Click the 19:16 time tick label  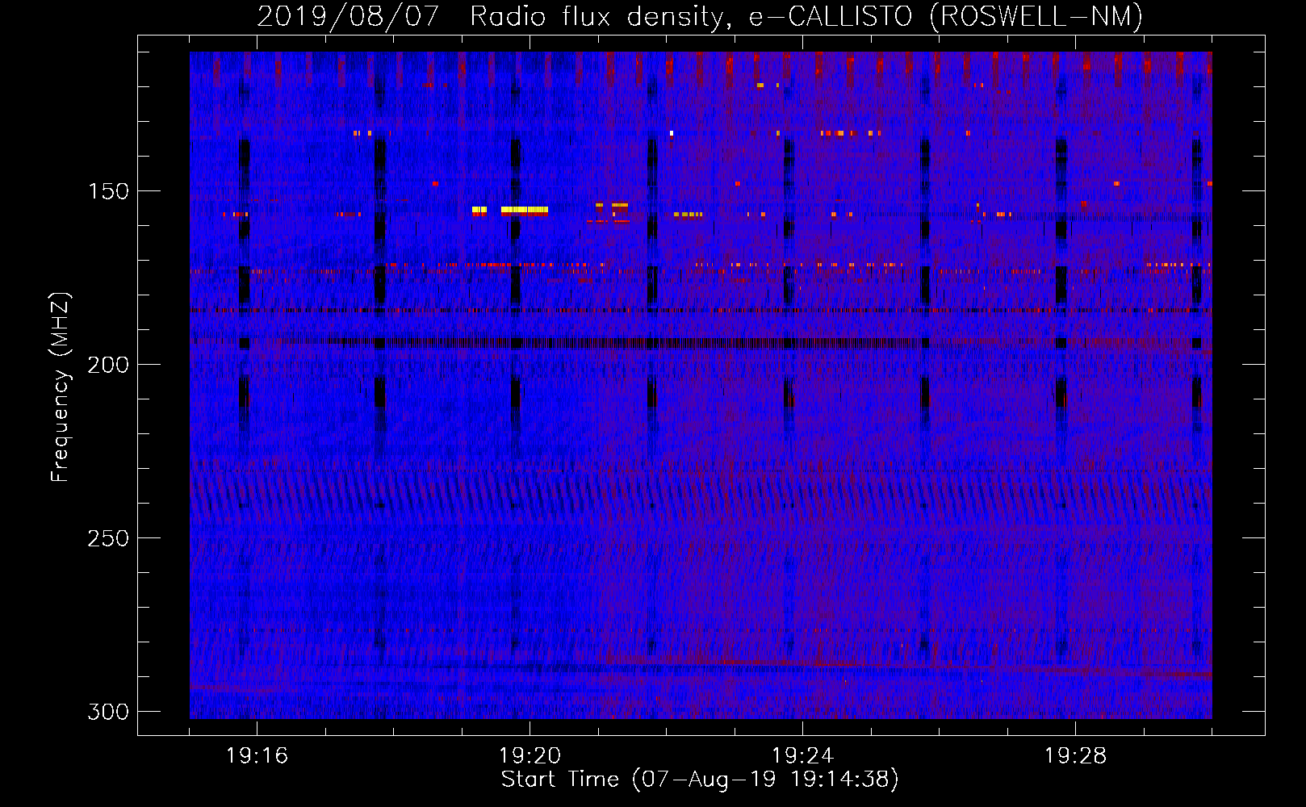point(257,756)
